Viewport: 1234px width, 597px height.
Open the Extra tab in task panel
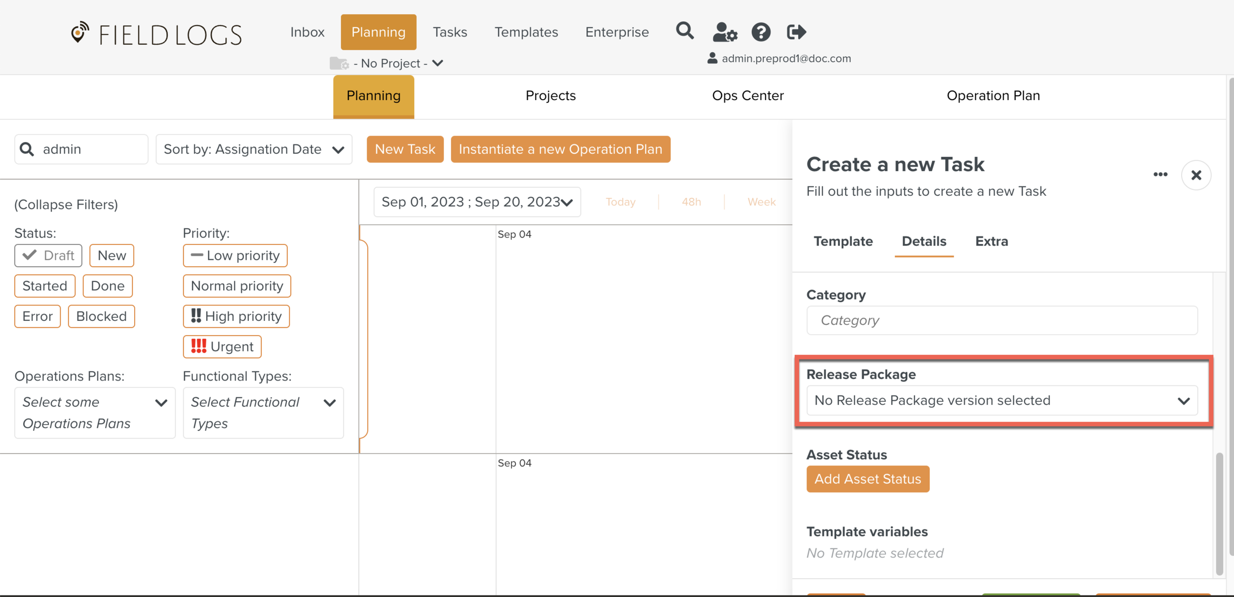(x=991, y=241)
